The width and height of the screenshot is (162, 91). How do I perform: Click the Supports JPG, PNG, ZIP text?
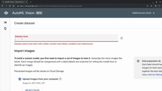(34, 83)
